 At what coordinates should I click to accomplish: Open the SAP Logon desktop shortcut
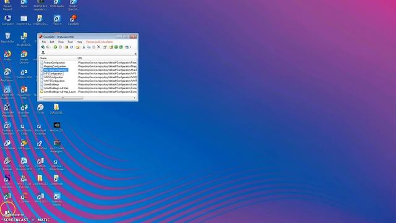[x=24, y=144]
